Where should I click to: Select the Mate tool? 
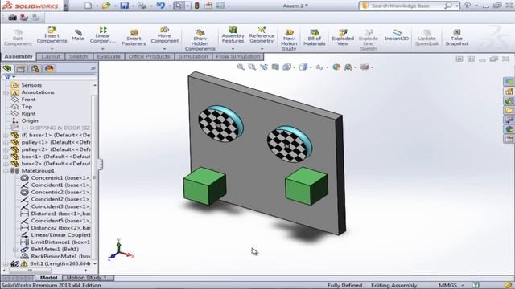[78, 35]
